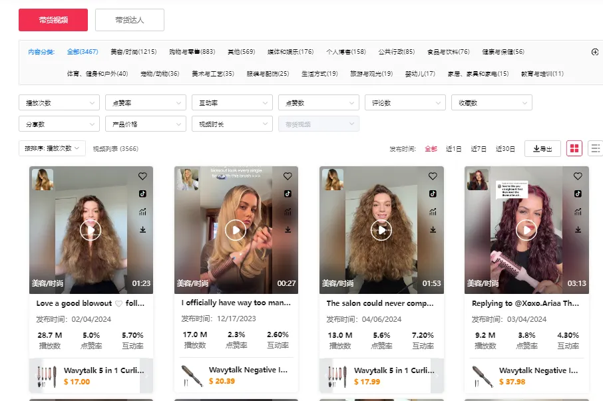Open title Love a good blowout
603x401 pixels.
pos(90,303)
